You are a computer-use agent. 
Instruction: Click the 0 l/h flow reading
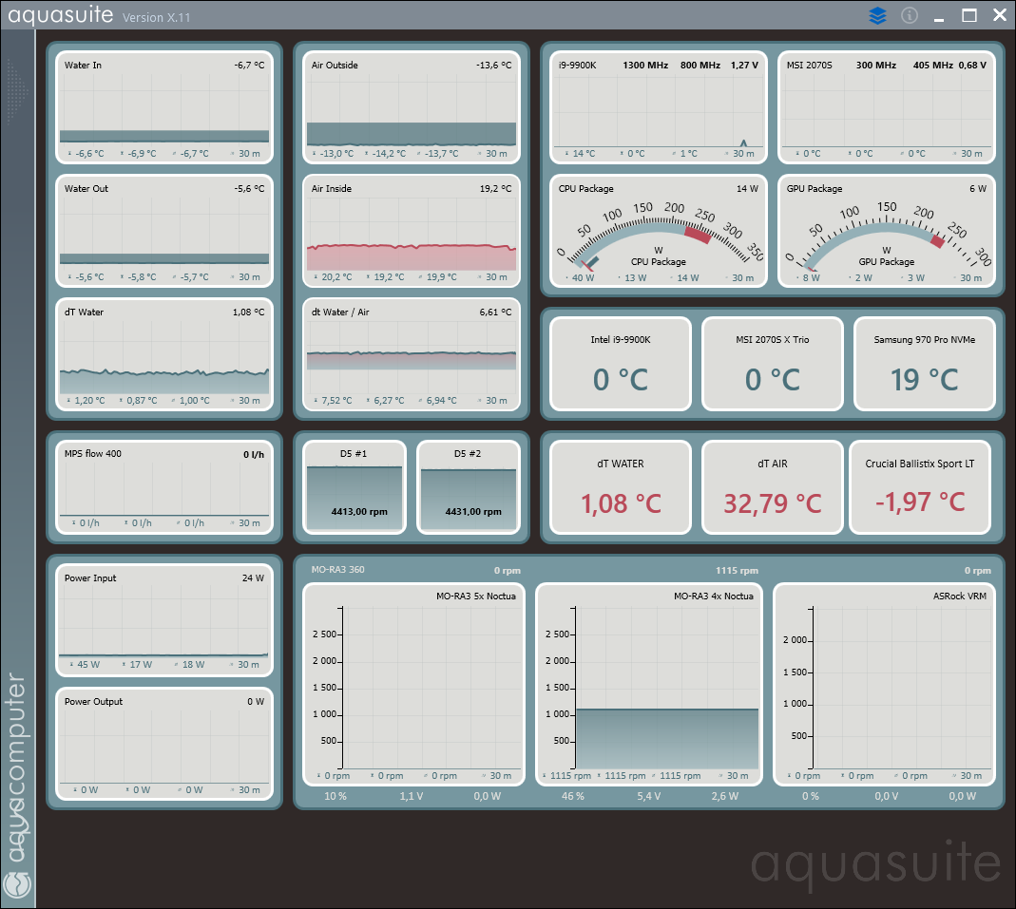254,454
